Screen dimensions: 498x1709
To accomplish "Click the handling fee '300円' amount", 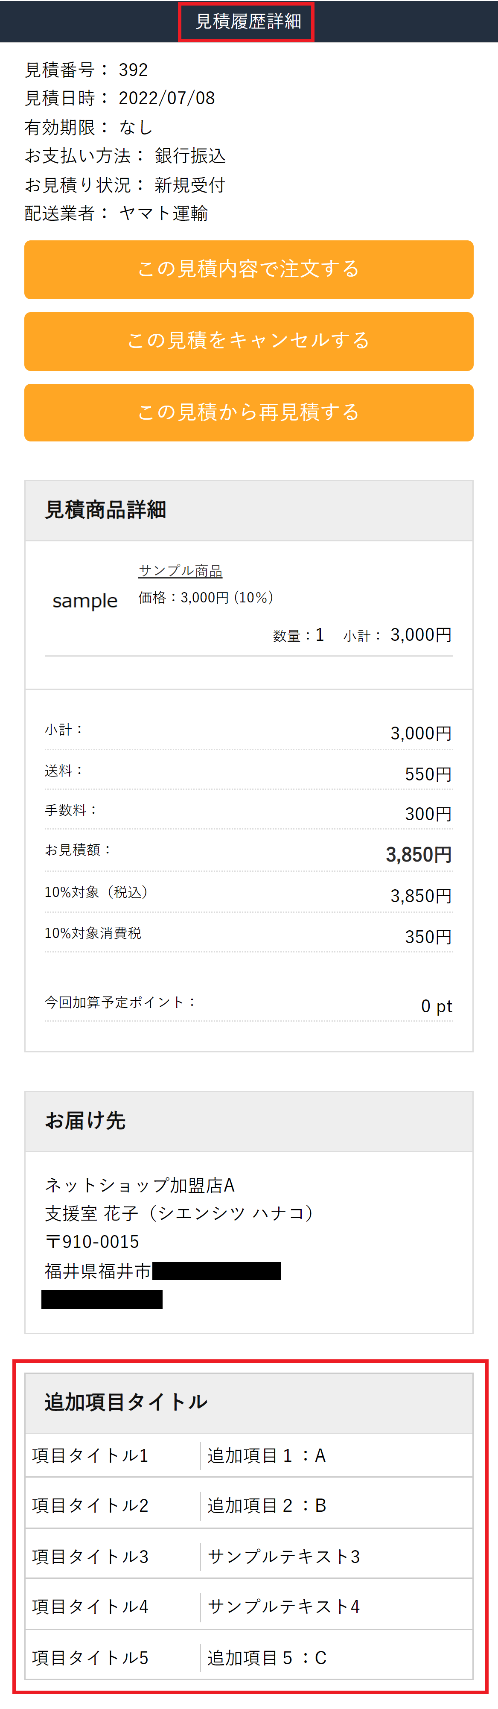I will click(428, 814).
